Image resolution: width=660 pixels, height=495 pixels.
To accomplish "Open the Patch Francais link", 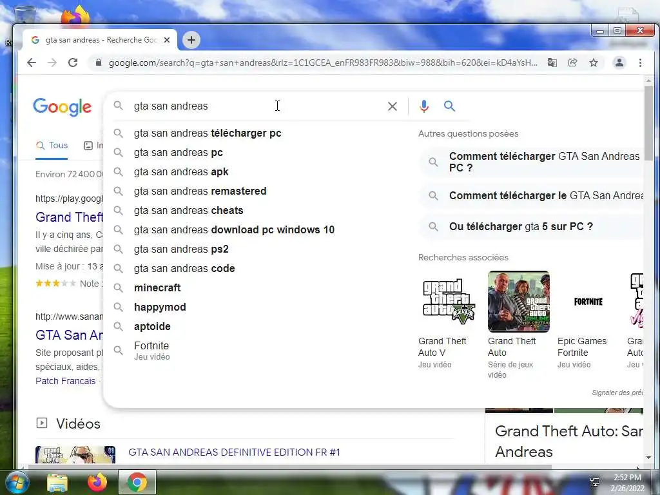I will point(66,381).
